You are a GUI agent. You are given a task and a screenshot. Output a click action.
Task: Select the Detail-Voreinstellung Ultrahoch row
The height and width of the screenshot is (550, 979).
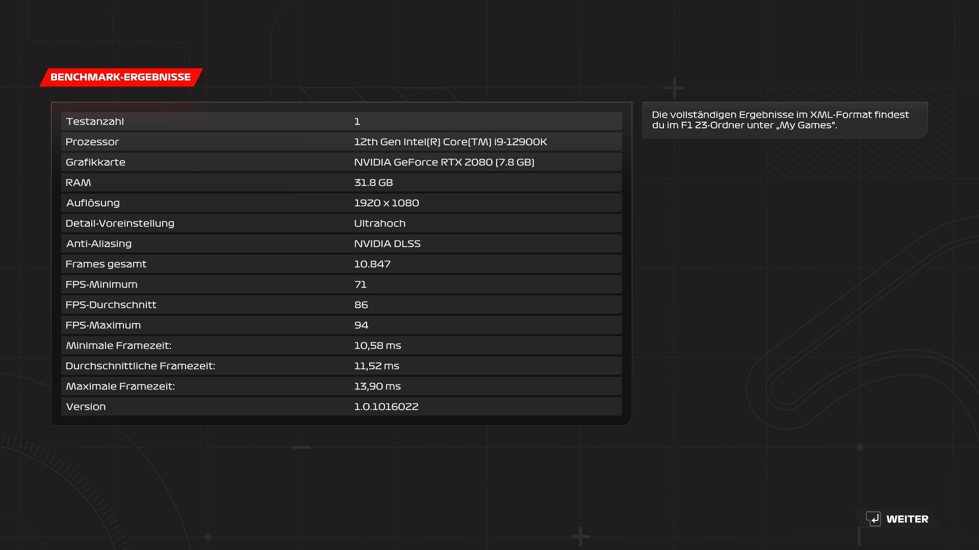coord(341,223)
